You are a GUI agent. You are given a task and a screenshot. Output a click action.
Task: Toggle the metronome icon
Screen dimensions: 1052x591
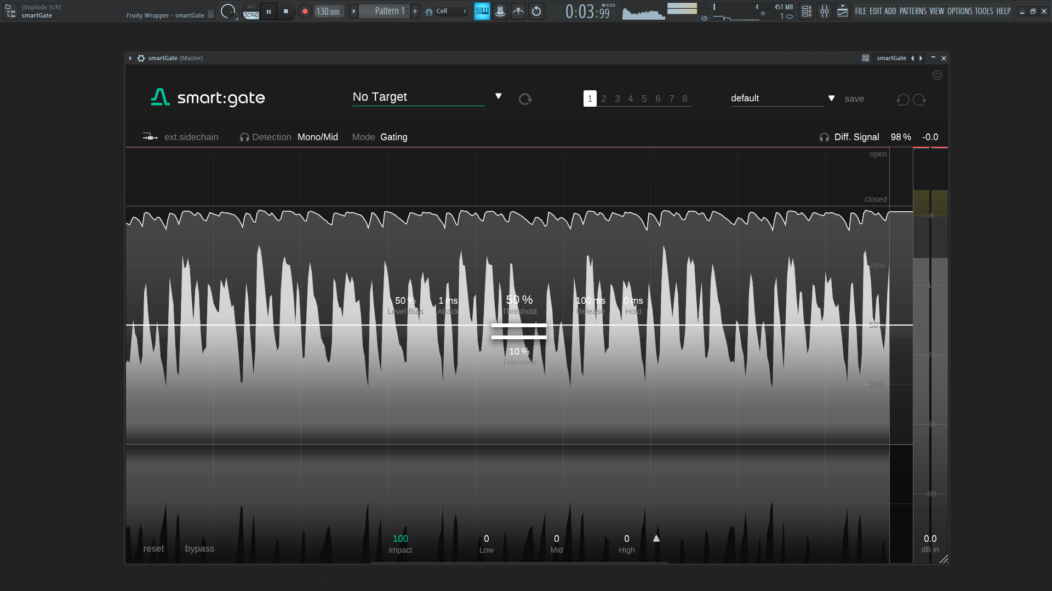(x=500, y=11)
